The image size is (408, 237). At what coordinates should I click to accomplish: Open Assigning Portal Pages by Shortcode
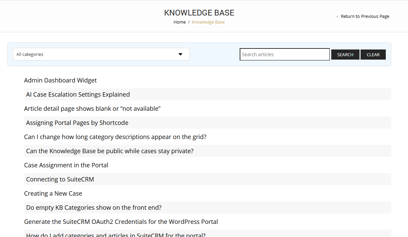coord(77,123)
